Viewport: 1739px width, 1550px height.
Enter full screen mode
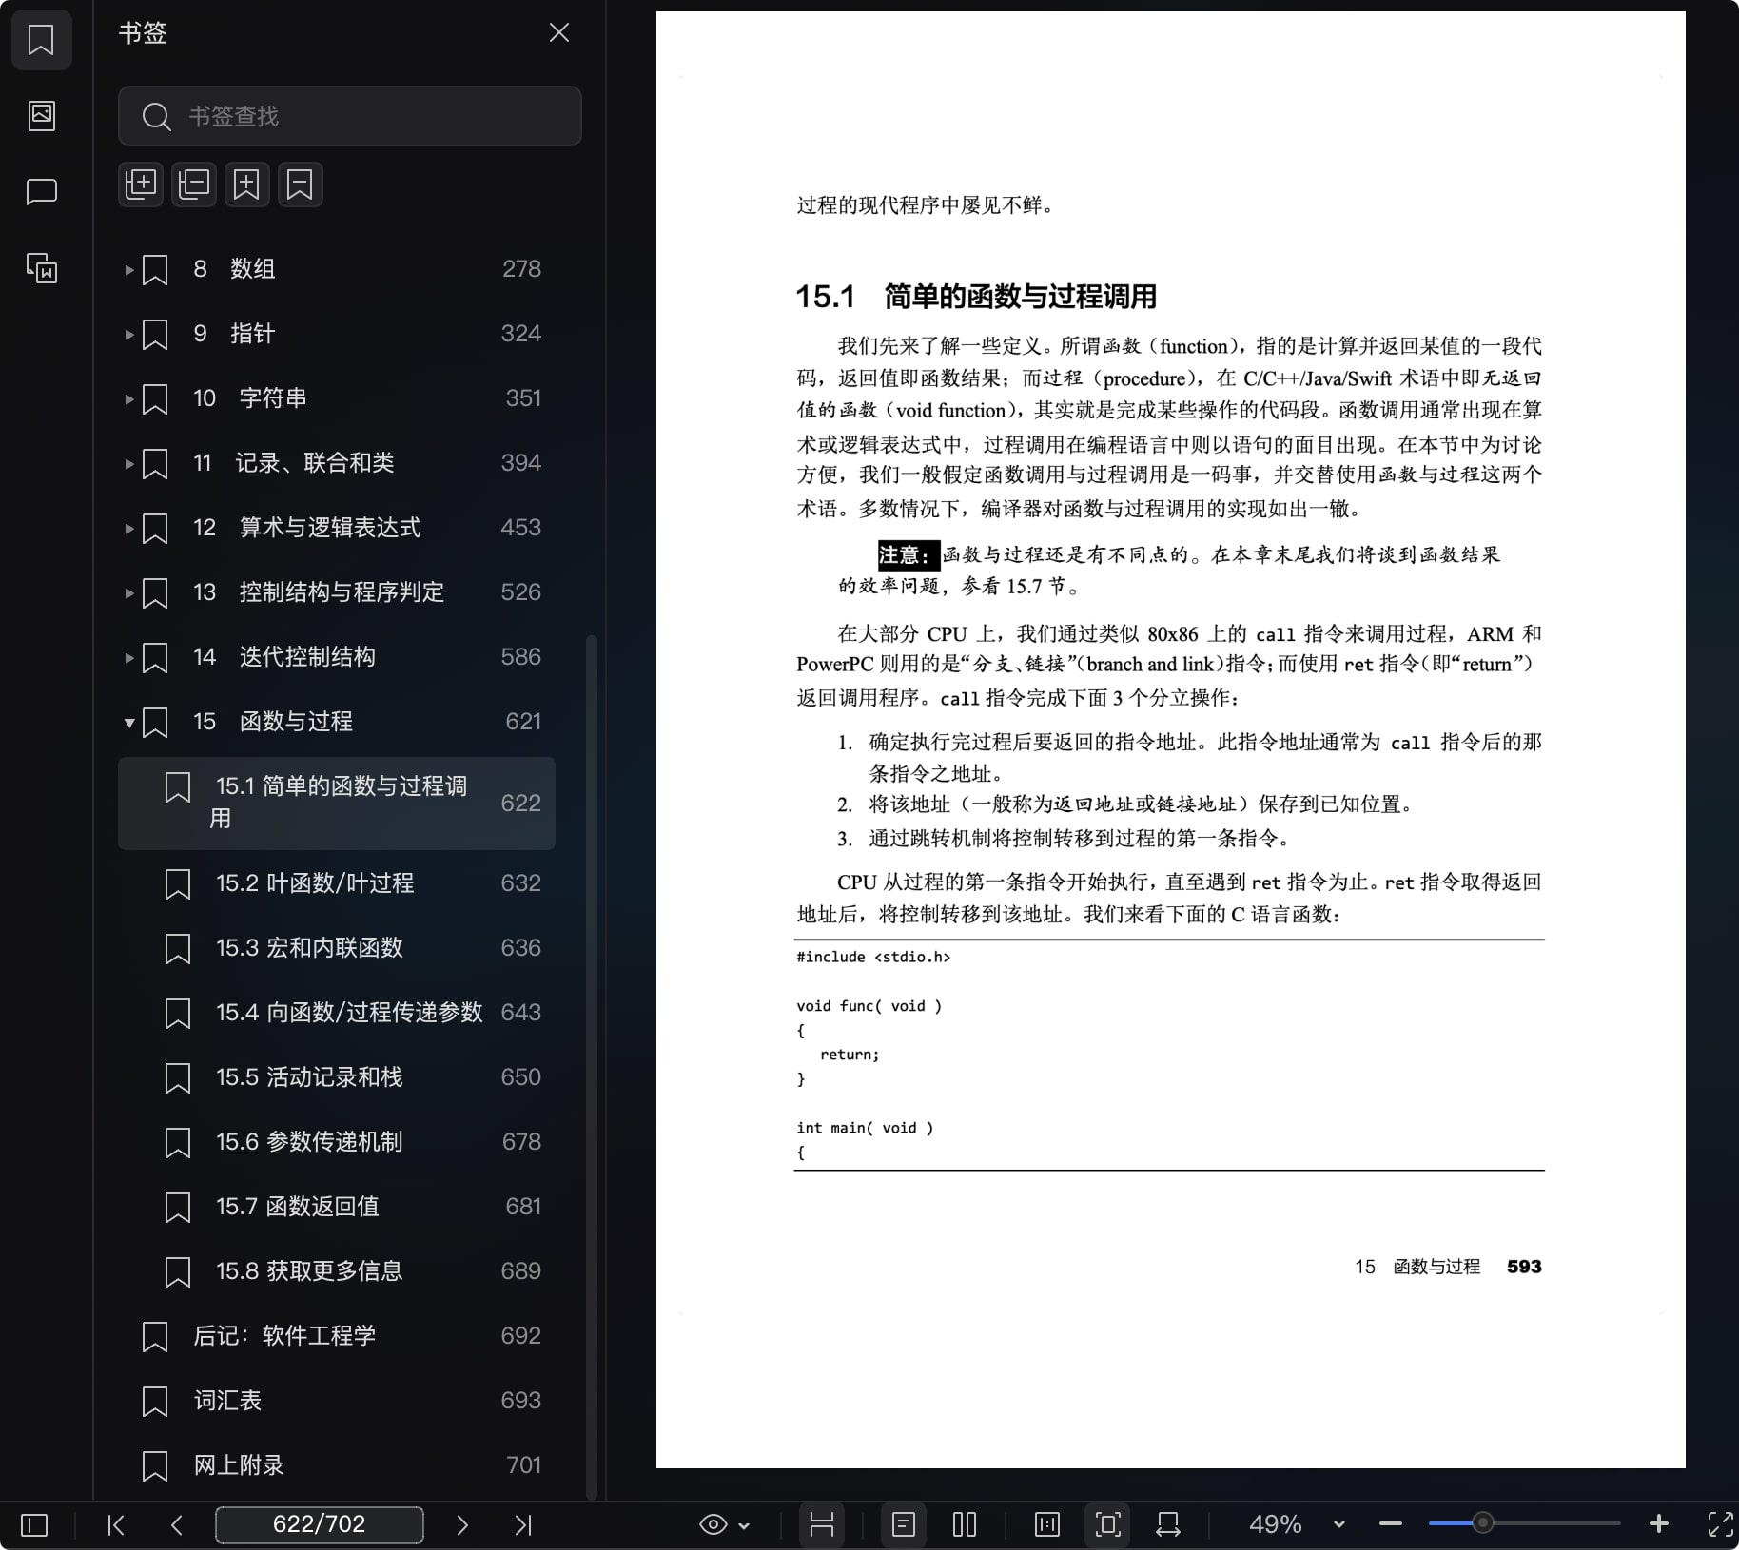coord(1720,1524)
